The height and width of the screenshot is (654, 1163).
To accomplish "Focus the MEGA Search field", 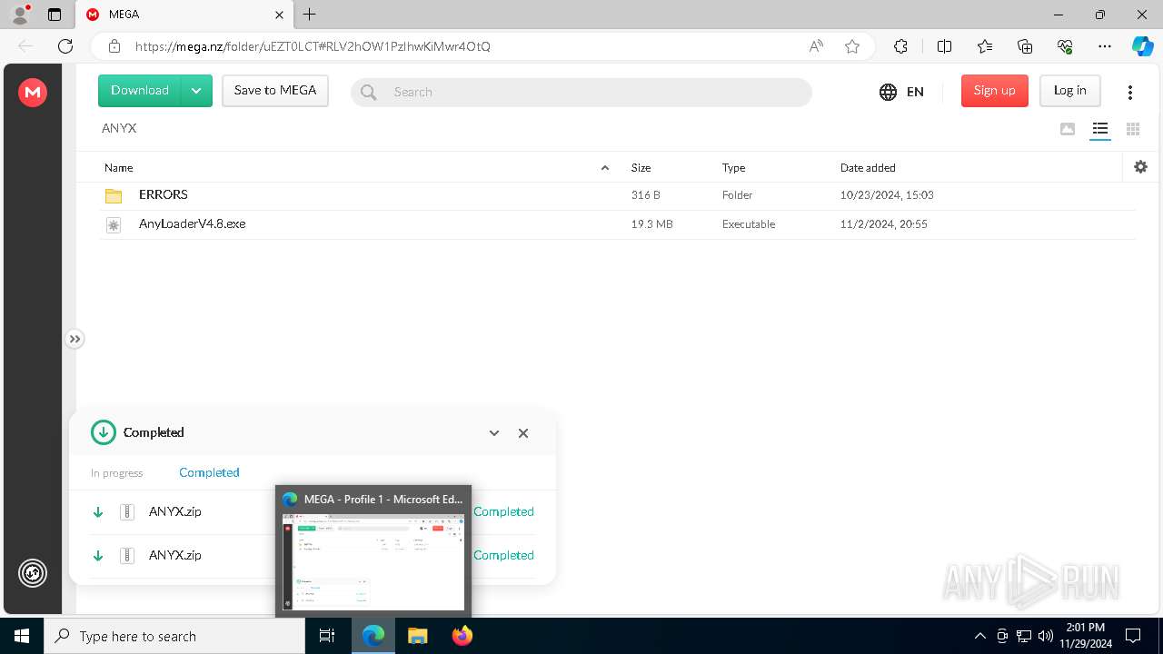I will point(581,92).
